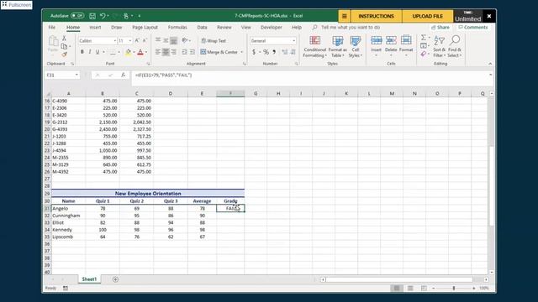Open the File menu
The height and width of the screenshot is (302, 538).
click(x=52, y=27)
